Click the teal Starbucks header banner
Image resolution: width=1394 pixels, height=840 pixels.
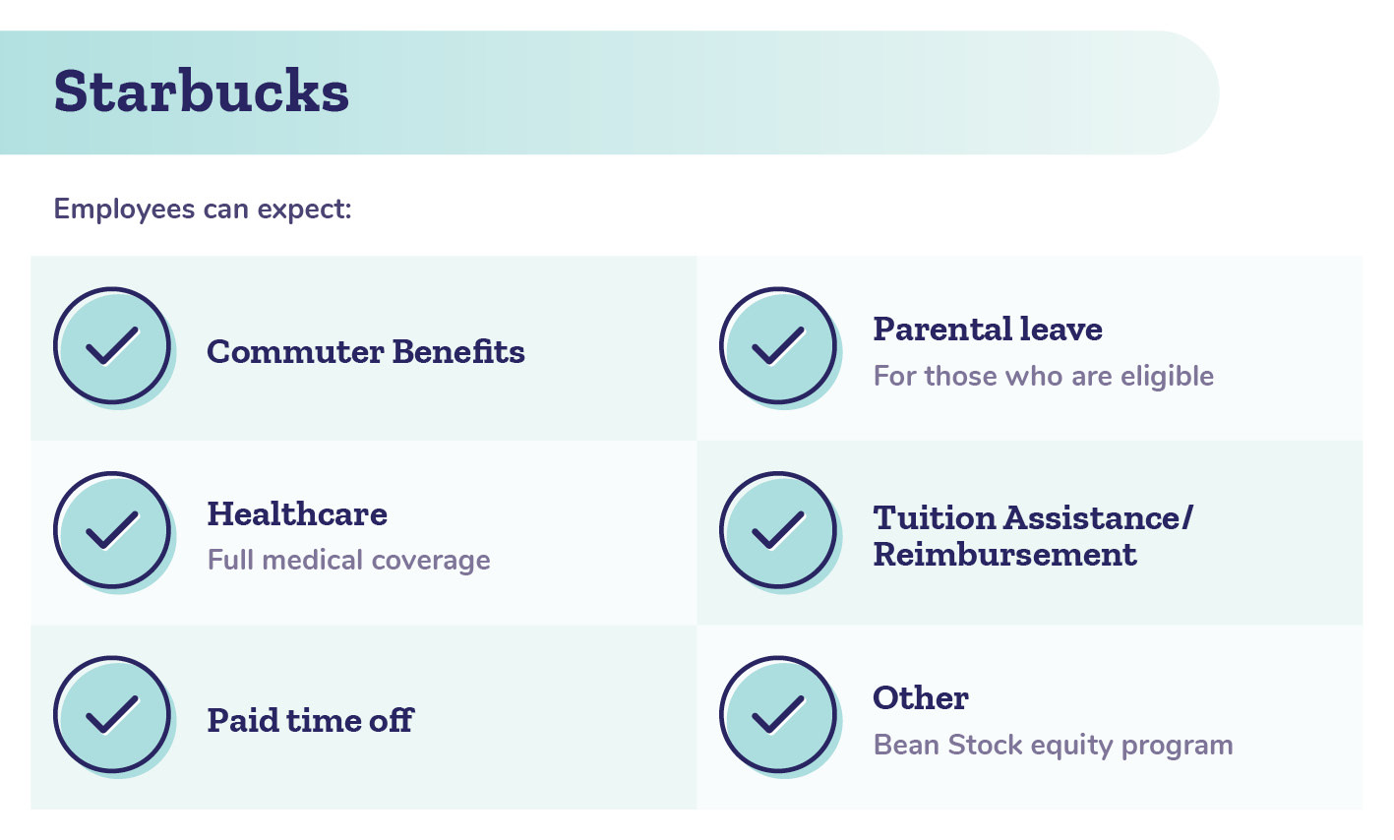[x=609, y=92]
